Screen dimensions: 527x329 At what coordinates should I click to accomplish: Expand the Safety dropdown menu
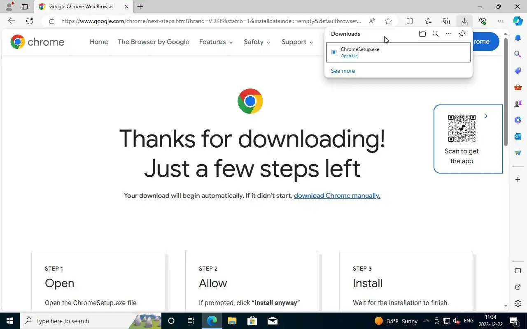pos(257,42)
